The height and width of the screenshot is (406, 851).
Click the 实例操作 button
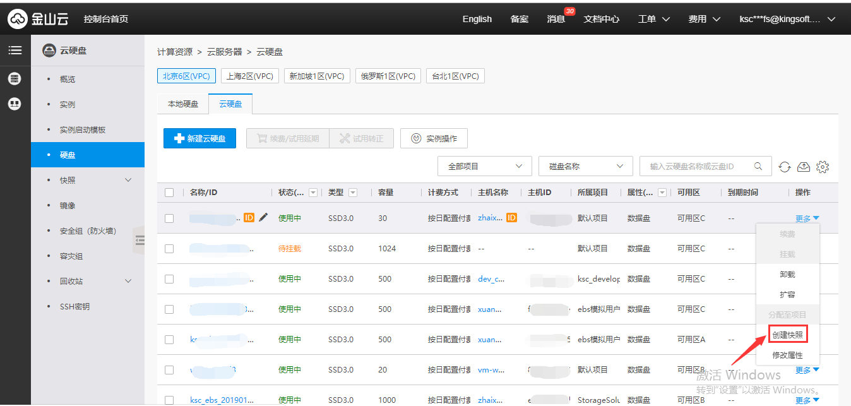pyautogui.click(x=434, y=138)
